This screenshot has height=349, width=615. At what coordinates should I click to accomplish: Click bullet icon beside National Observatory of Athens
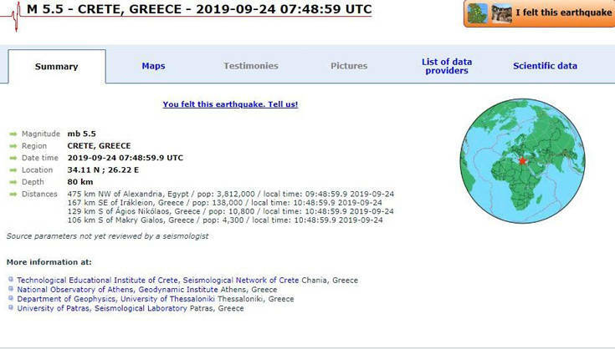tap(11, 289)
